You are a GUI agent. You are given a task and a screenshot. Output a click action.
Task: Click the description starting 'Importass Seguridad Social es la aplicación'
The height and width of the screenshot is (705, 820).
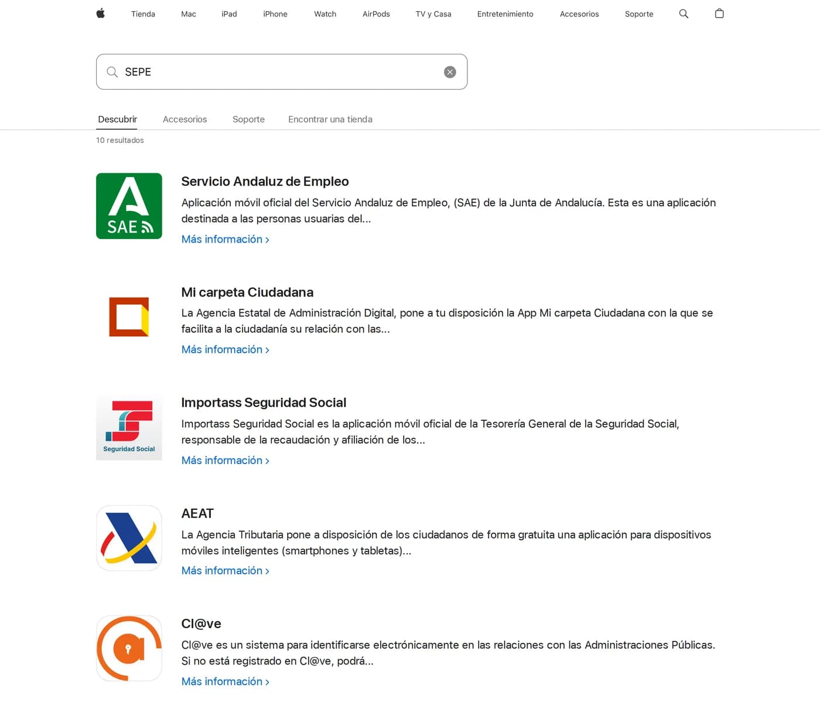click(430, 431)
